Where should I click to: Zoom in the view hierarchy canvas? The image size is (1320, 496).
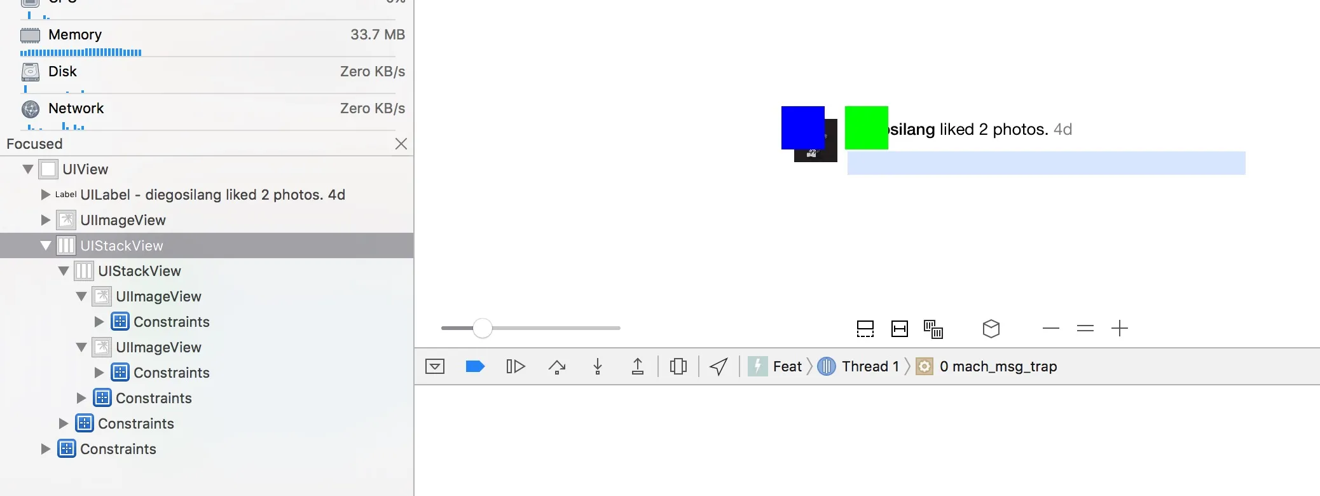1120,328
